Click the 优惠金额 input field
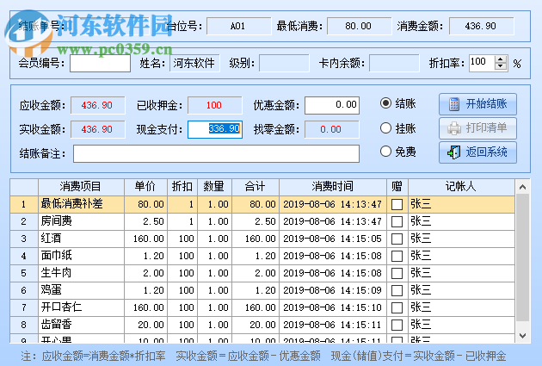This screenshot has width=542, height=366. pyautogui.click(x=332, y=105)
